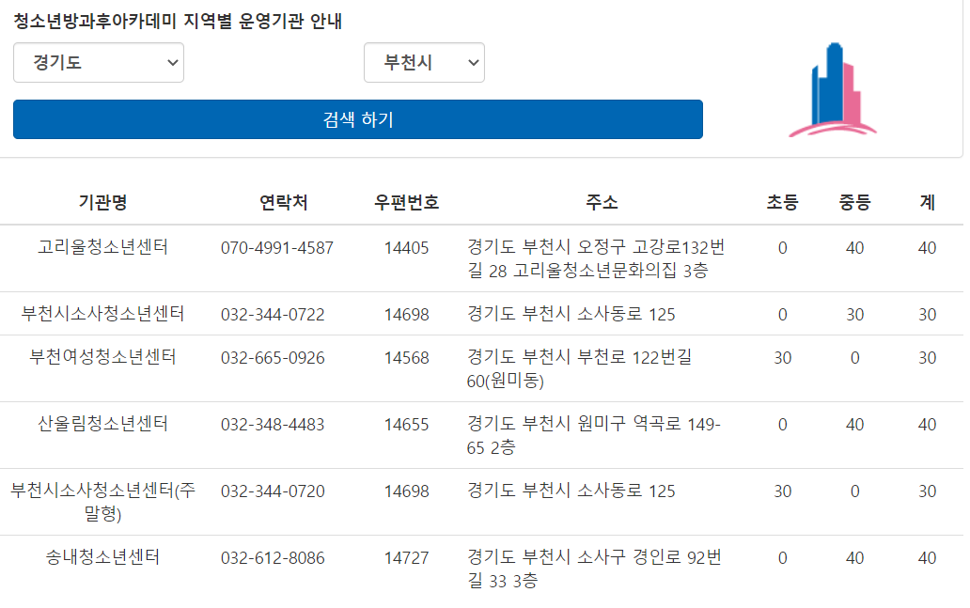Click the 청소년방과후아카데미 지역별 운영기관 안내 title
970x608 pixels.
pos(178,21)
